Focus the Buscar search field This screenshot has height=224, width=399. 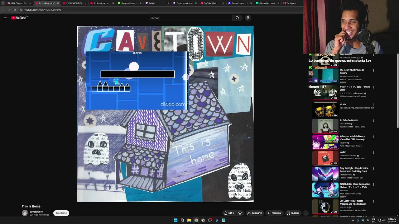tap(190, 18)
